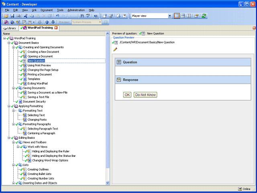
Task: Click the Check In All icon
Action: pos(111,16)
